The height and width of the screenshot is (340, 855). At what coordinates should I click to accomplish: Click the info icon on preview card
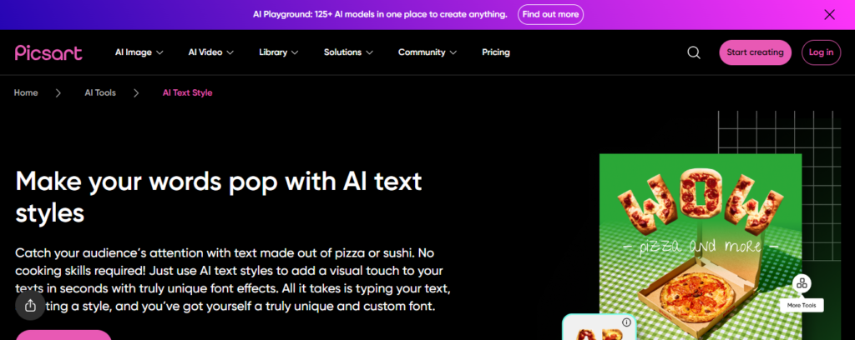tap(626, 322)
